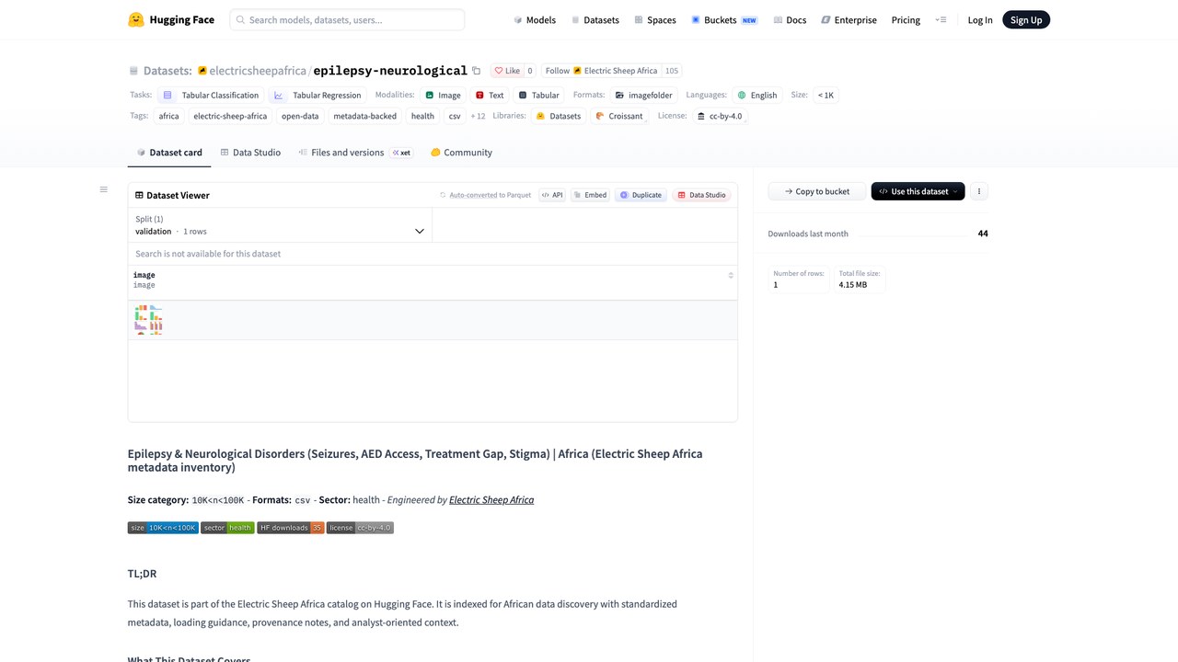Switch to the Data Studio tab
Viewport: 1178px width, 662px height.
click(250, 153)
